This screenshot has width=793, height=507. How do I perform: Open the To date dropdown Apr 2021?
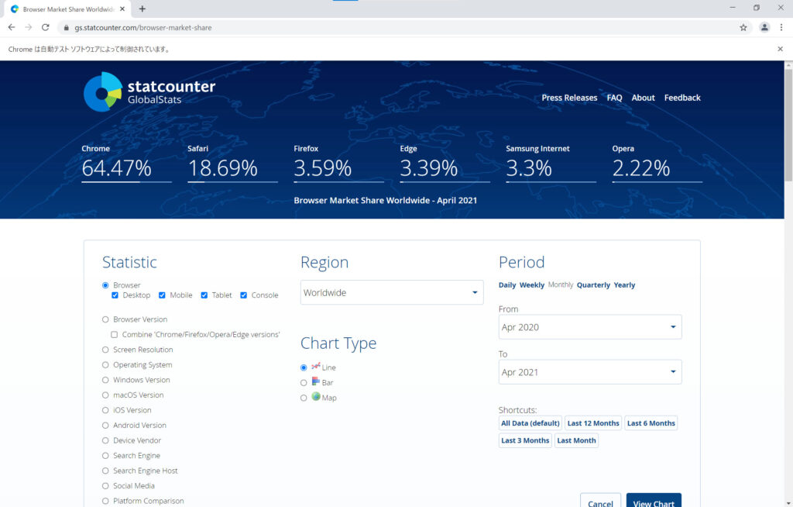tap(589, 372)
